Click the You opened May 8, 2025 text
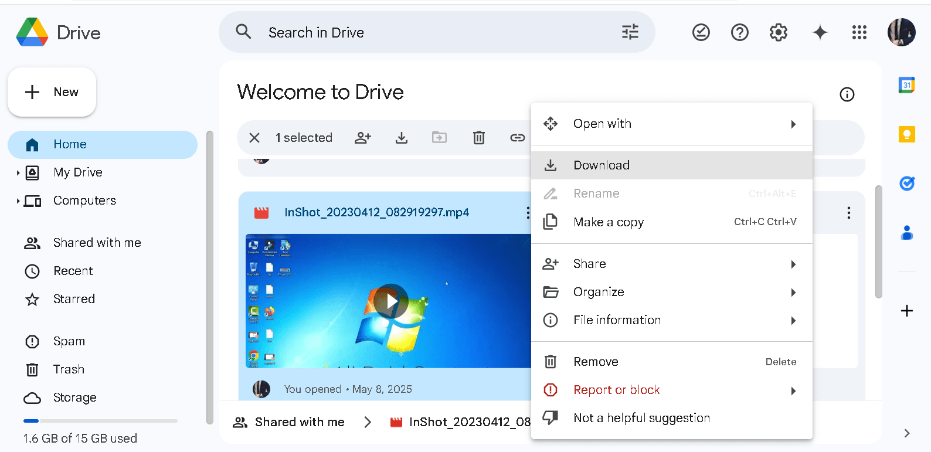Screen dimensions: 931x452 [x=348, y=389]
